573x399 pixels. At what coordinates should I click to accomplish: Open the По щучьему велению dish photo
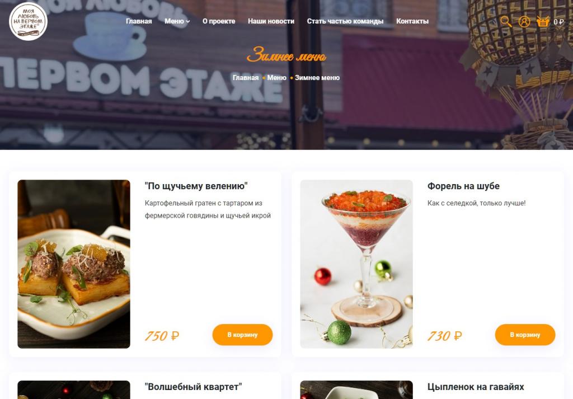tap(74, 264)
